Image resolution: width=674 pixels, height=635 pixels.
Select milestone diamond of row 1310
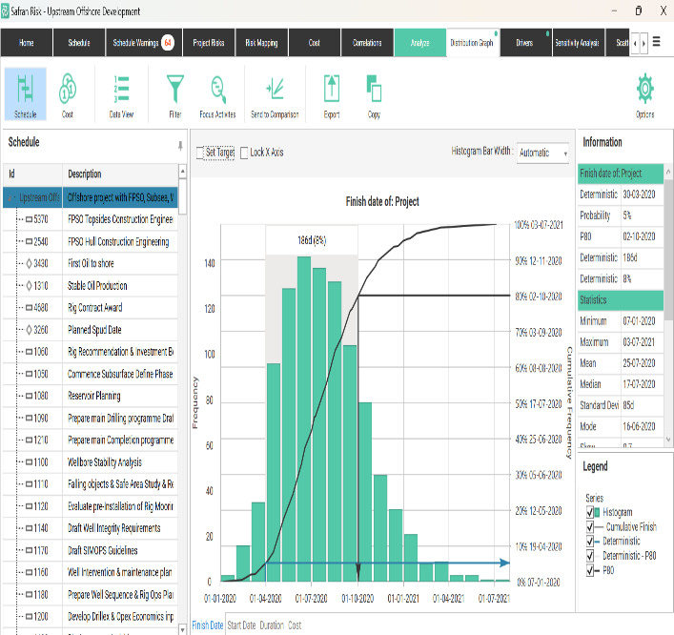pos(30,285)
